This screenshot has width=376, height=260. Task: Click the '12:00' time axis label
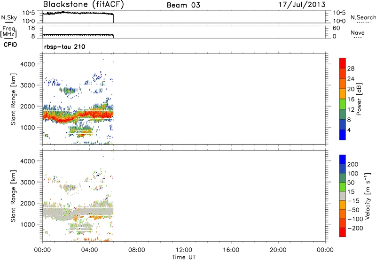[x=184, y=250]
